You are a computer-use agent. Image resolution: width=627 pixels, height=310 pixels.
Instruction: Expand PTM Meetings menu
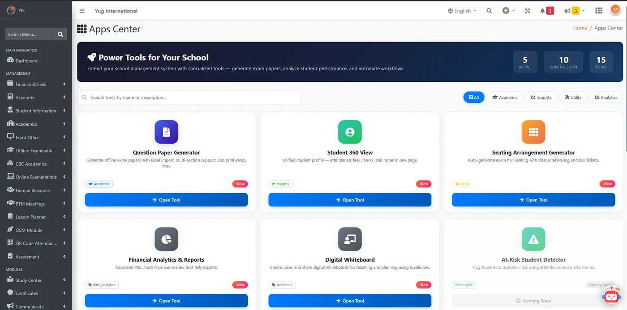[x=36, y=204]
